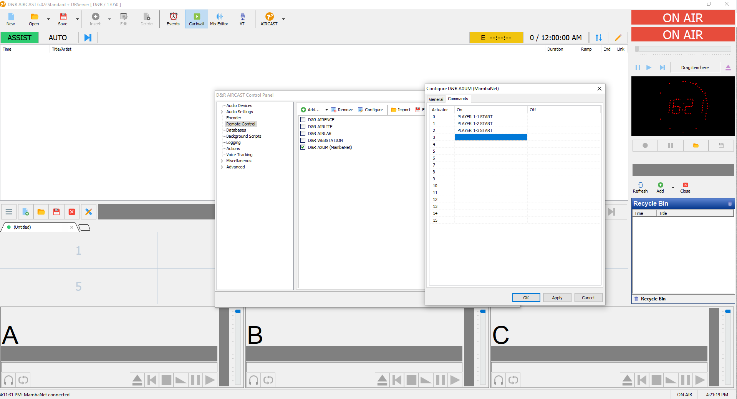Expand the Advanced tree node
Viewport: 737px width, 399px height.
pos(222,167)
